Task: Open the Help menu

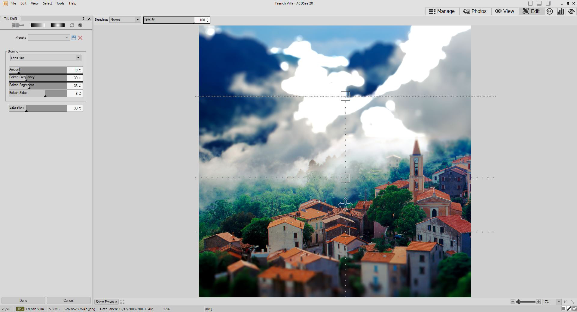Action: pyautogui.click(x=73, y=3)
